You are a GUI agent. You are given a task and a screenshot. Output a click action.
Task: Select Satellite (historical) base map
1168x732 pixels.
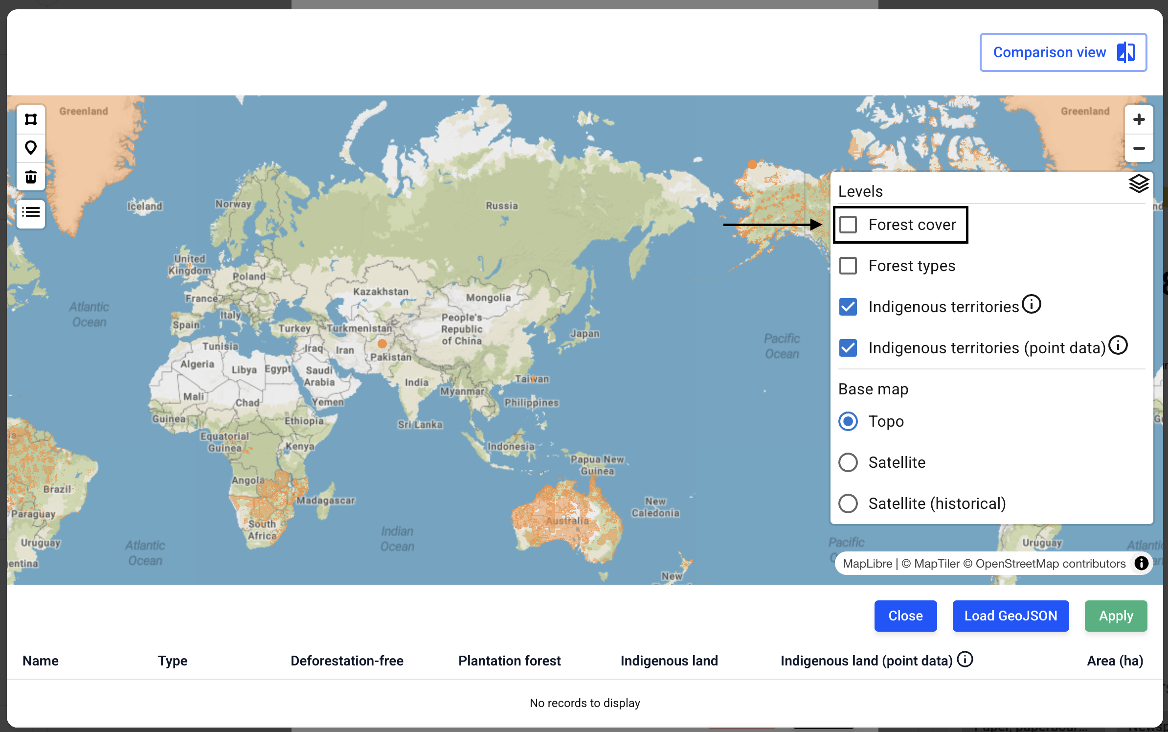point(848,503)
